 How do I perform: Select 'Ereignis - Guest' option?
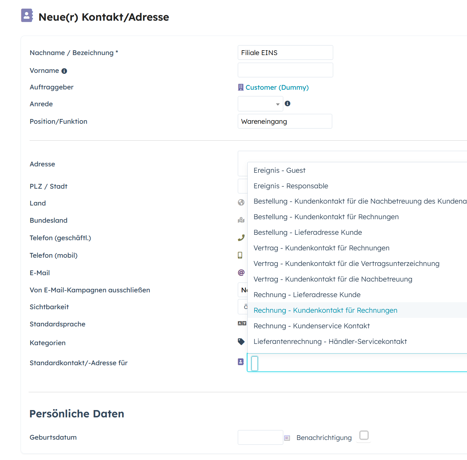pyautogui.click(x=279, y=171)
